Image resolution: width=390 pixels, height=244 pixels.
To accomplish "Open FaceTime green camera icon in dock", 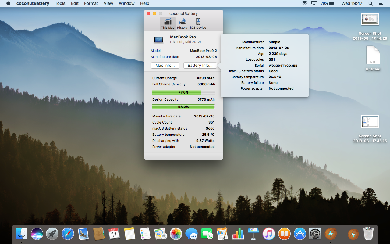I will coord(207,234).
